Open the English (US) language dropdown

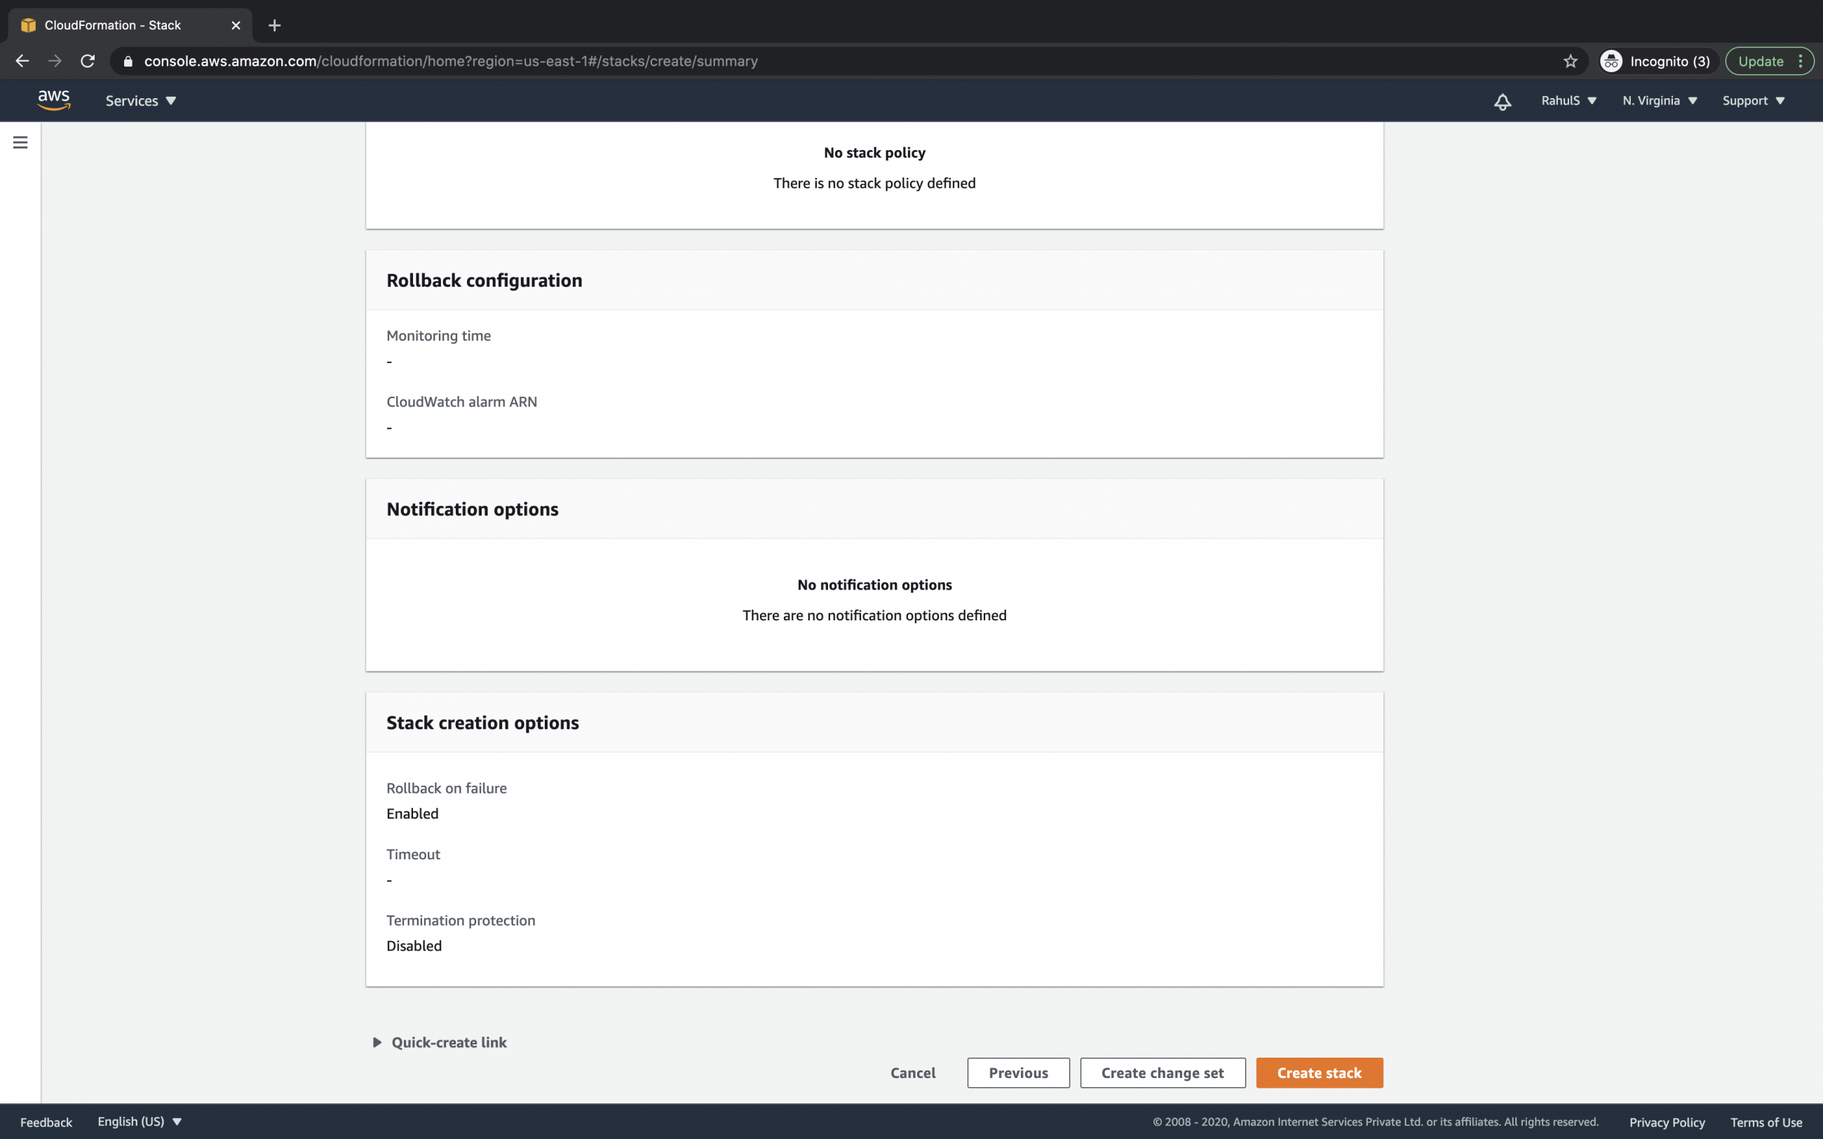[x=140, y=1121]
